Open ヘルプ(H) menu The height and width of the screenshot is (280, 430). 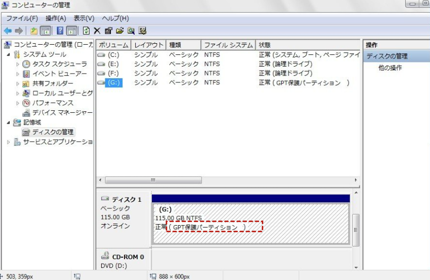tap(115, 18)
